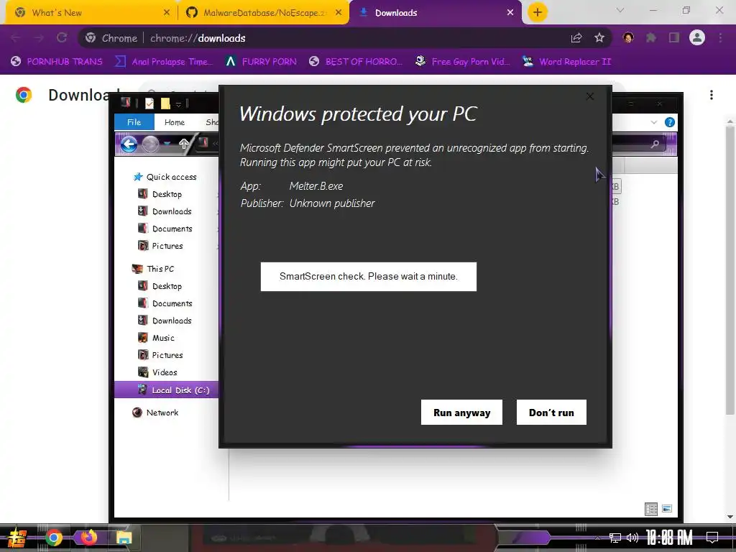Switch to MalwareDatabase/NoEscape GitHub tab
This screenshot has width=736, height=552.
tap(265, 13)
